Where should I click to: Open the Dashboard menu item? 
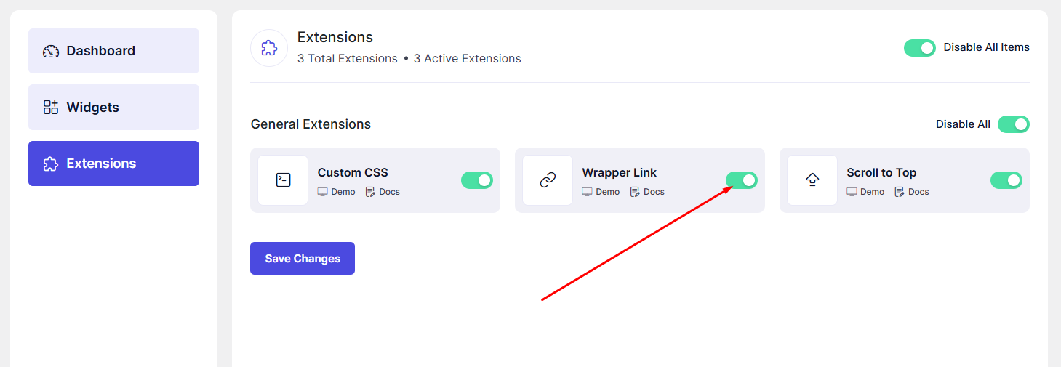113,51
